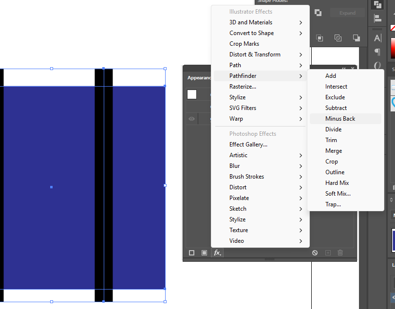Open the Distort & Transform submenu

click(x=260, y=55)
